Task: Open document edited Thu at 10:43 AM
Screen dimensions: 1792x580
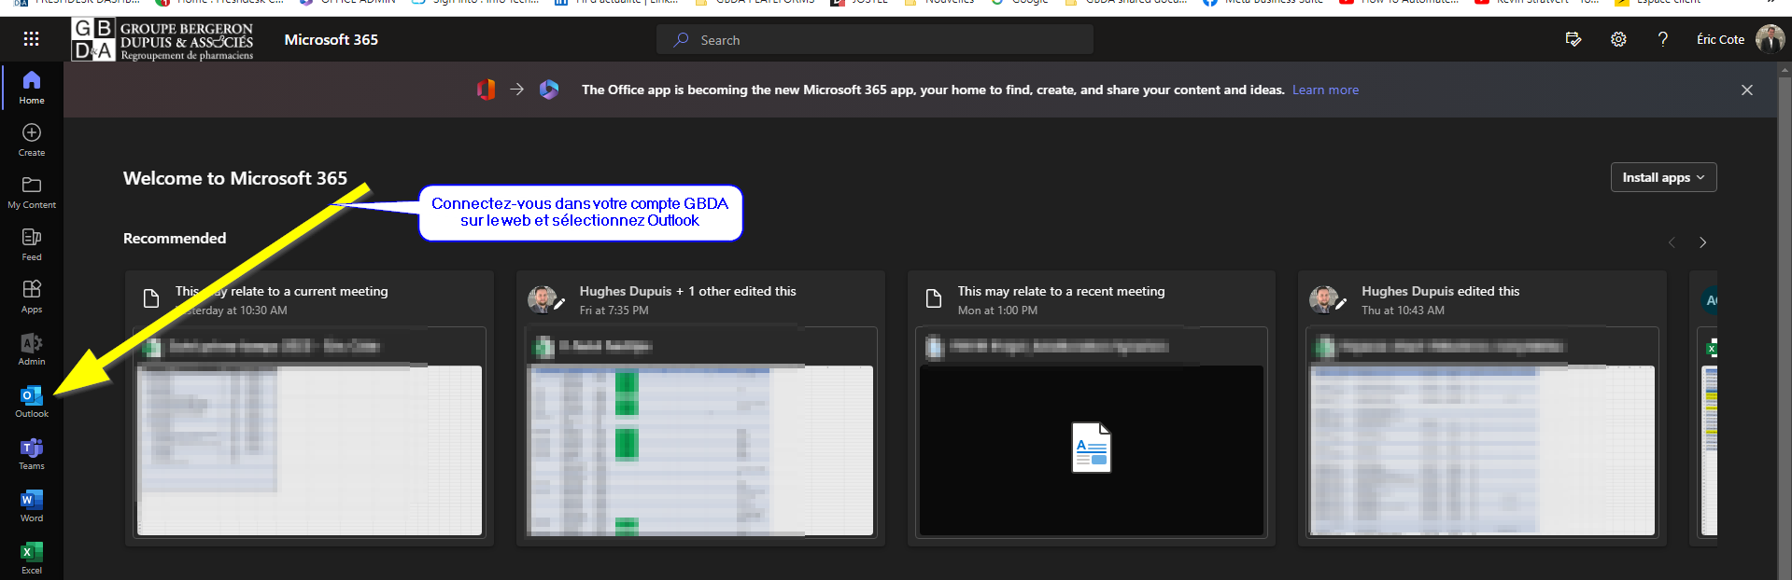Action: coord(1482,407)
